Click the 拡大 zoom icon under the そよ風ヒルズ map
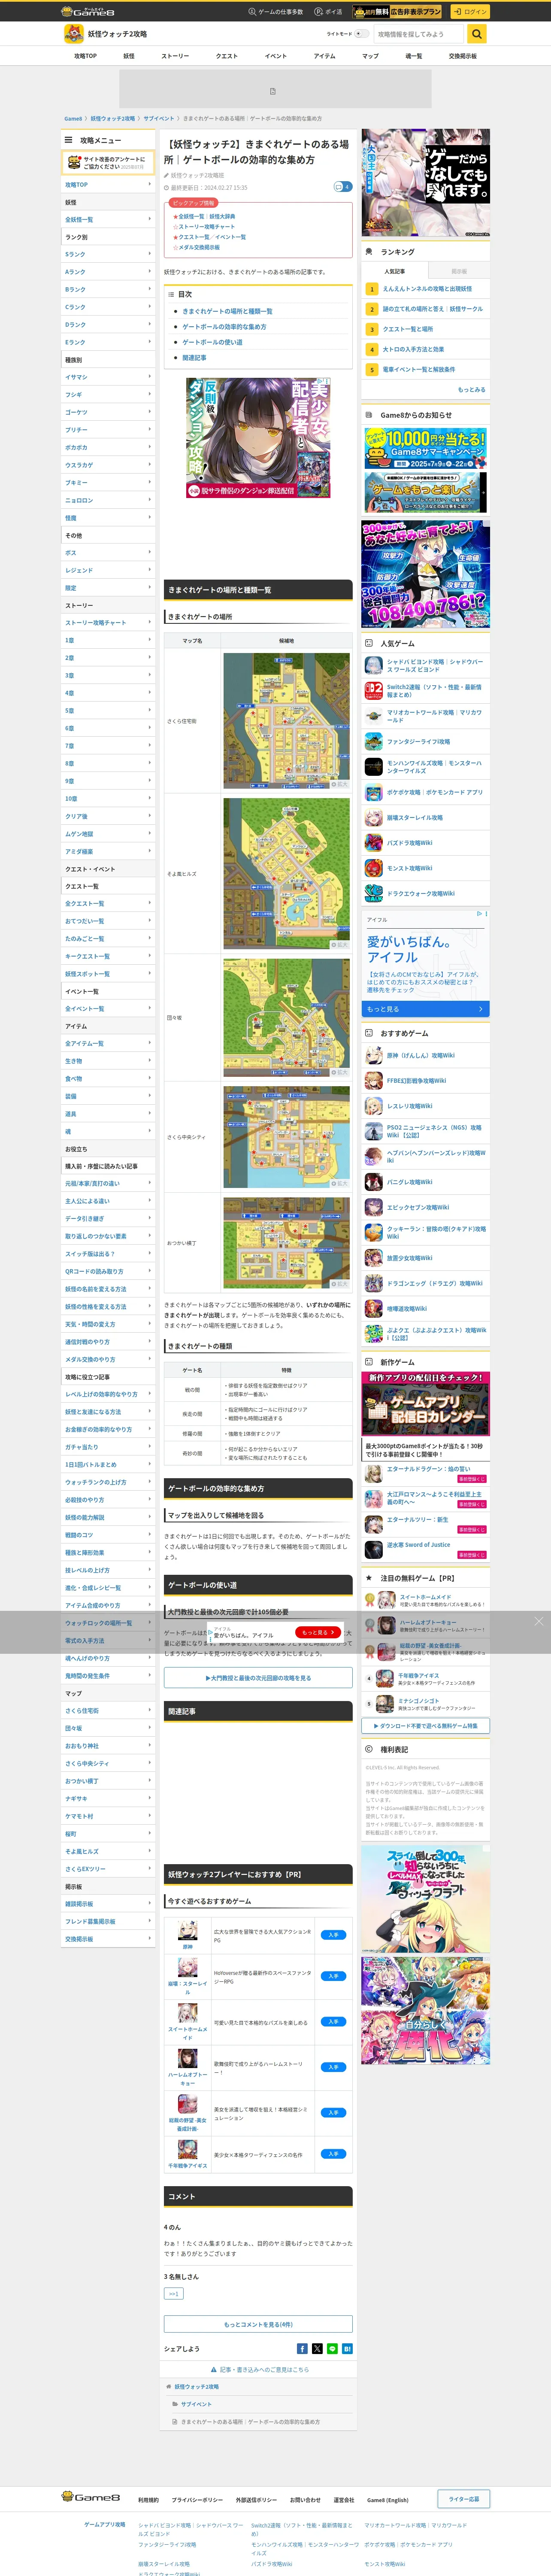Screen dimensions: 551x2576 point(340,944)
